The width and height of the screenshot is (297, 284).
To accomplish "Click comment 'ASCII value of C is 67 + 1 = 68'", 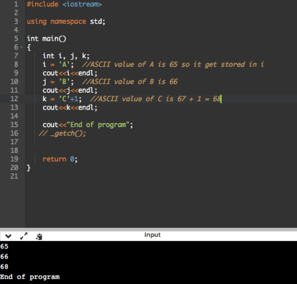I will pos(160,99).
